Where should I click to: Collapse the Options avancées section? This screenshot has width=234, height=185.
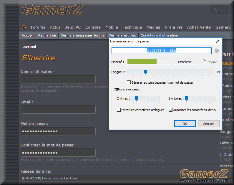coord(117,90)
